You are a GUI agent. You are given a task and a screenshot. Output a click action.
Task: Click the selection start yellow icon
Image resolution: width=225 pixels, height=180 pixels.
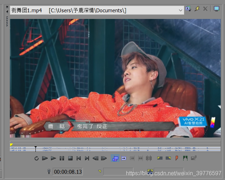(x=100, y=171)
